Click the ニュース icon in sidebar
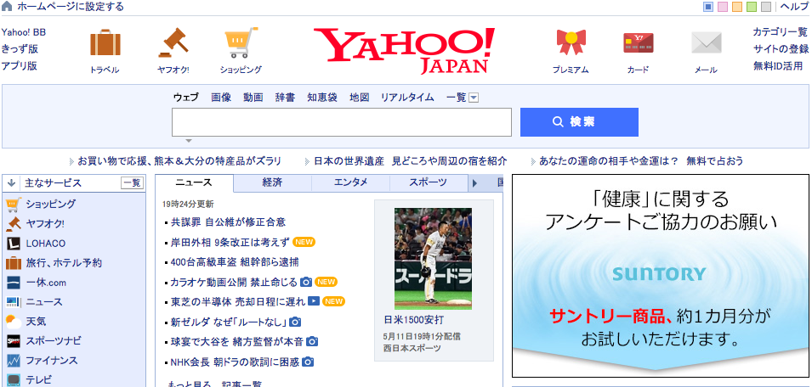The width and height of the screenshot is (812, 387). click(x=14, y=302)
